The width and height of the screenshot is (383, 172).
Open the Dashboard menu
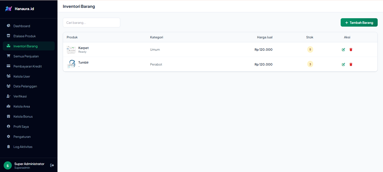(x=29, y=26)
